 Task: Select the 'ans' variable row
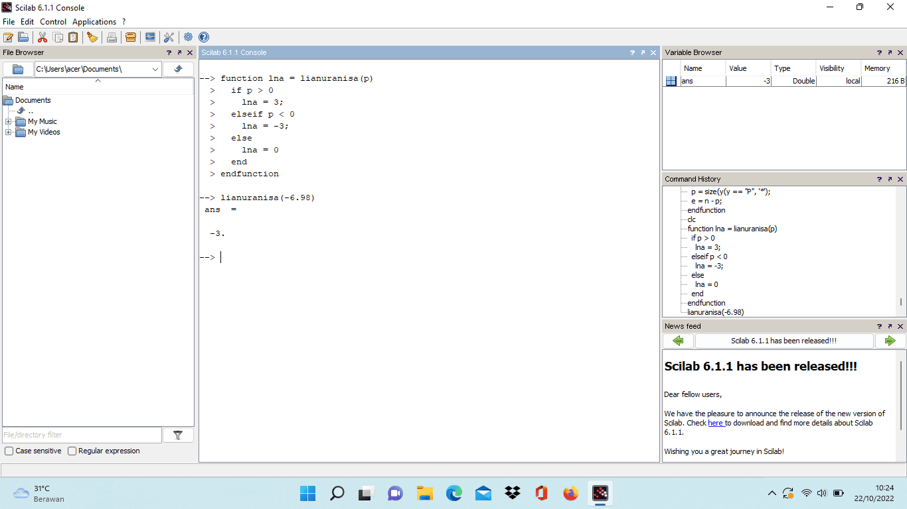785,81
